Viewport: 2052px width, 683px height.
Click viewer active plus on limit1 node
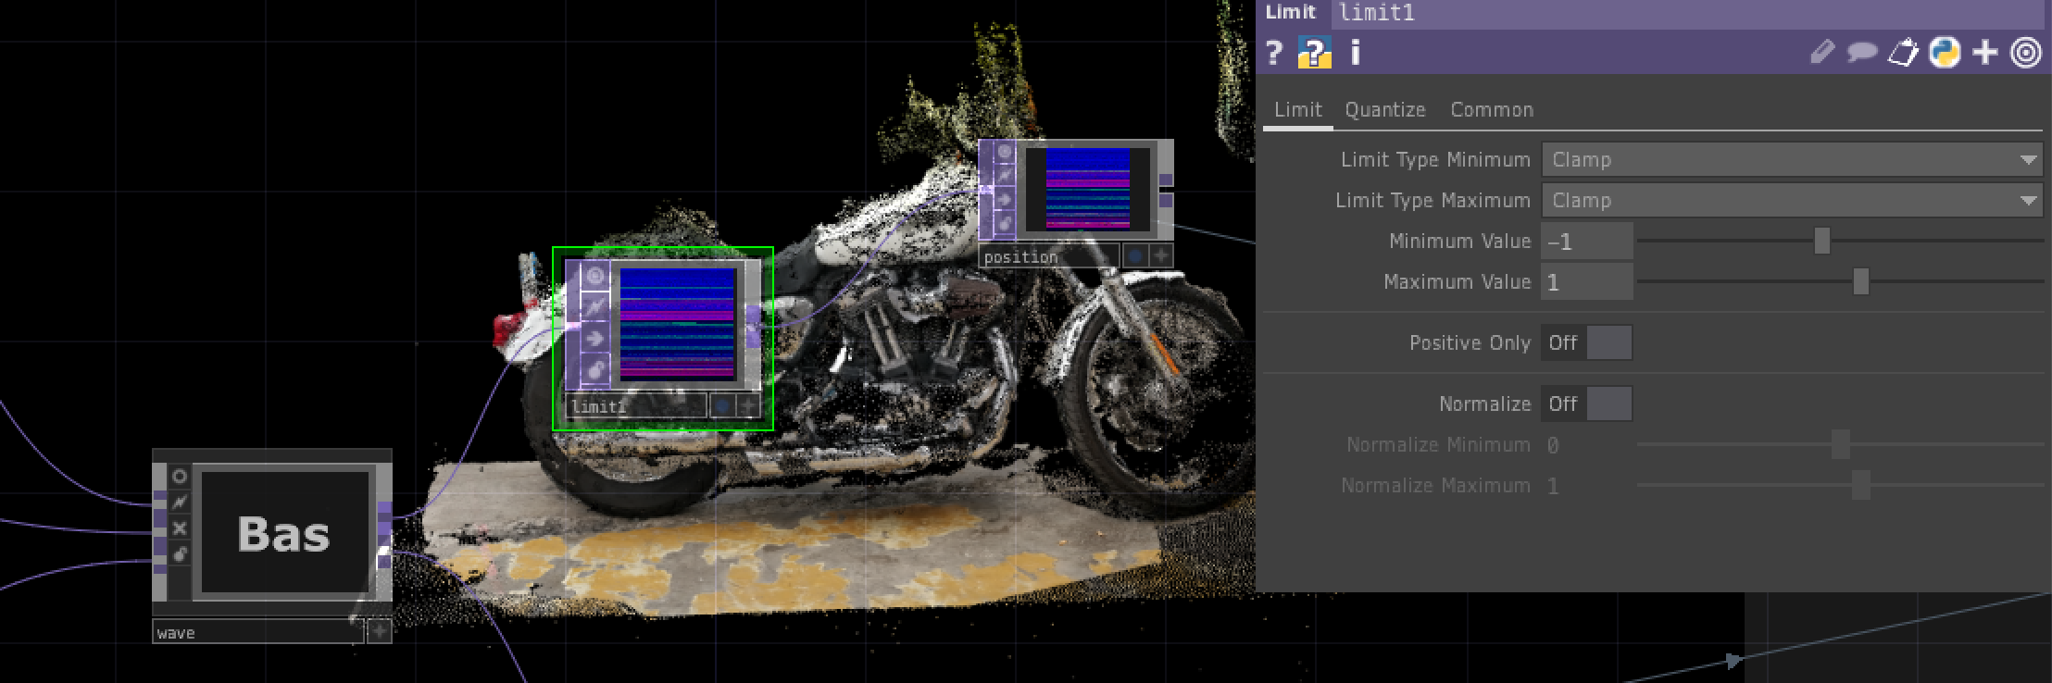(x=748, y=405)
